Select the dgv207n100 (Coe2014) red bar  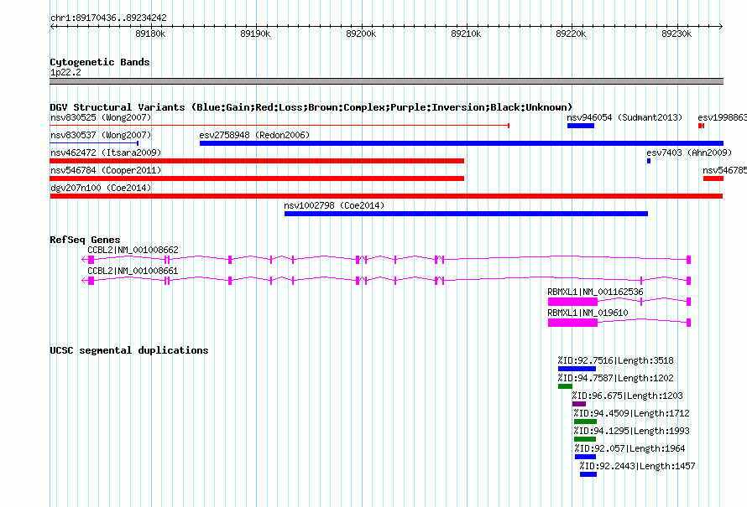[386, 196]
